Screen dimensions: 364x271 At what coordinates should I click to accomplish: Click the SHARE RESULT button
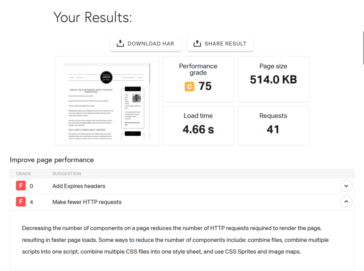(x=221, y=43)
